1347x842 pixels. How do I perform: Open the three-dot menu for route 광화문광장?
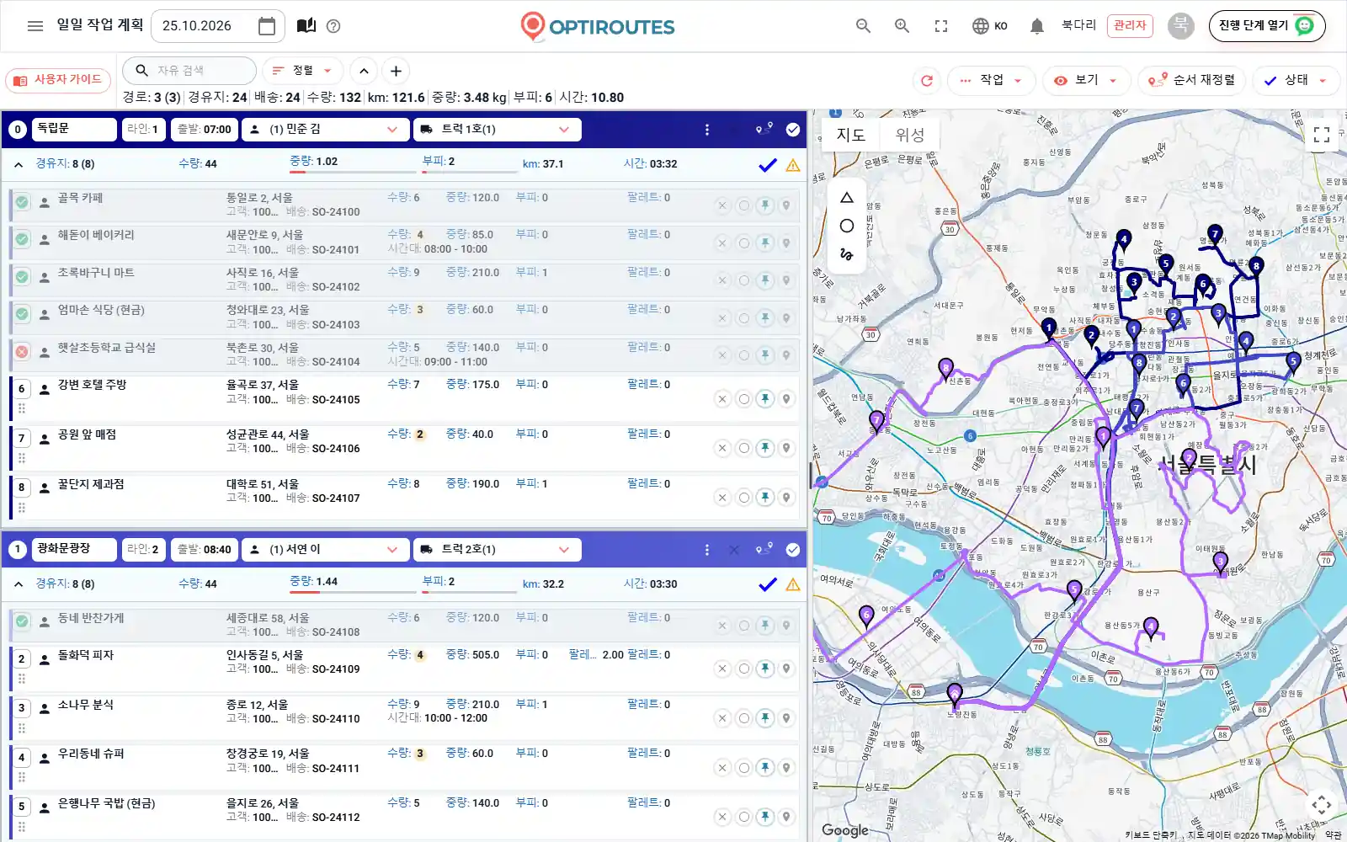click(707, 550)
